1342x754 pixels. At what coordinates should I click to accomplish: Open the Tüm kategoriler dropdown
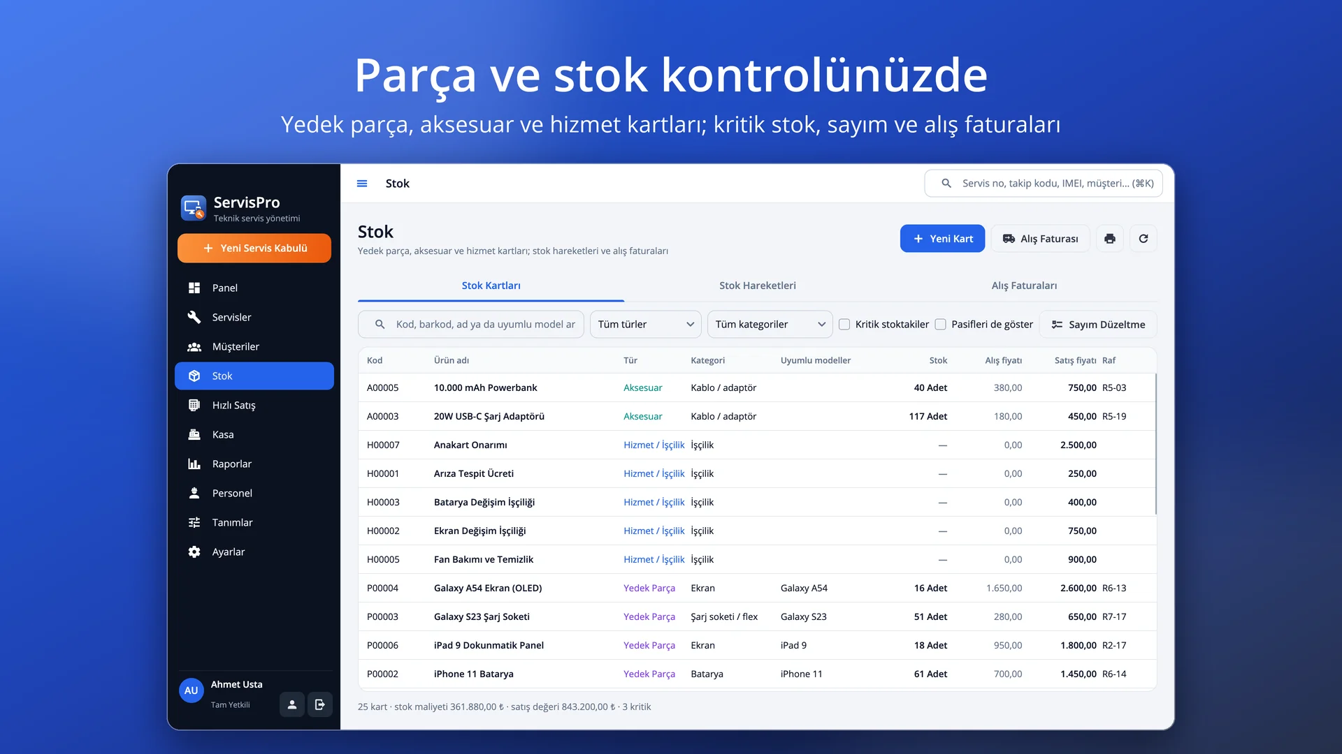point(770,325)
